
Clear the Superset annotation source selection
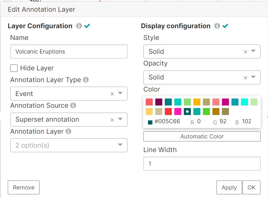[x=112, y=119]
